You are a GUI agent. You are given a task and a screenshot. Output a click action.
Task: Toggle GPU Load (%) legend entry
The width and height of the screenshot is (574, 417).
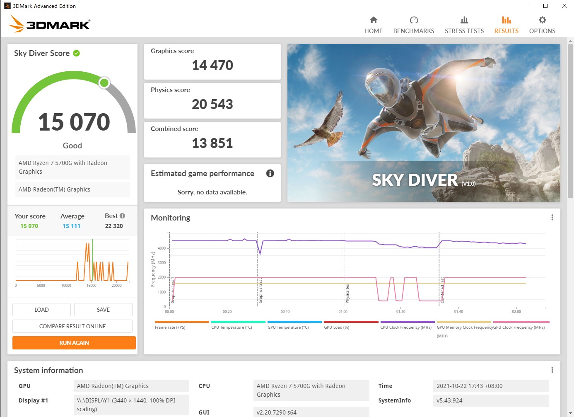point(351,325)
